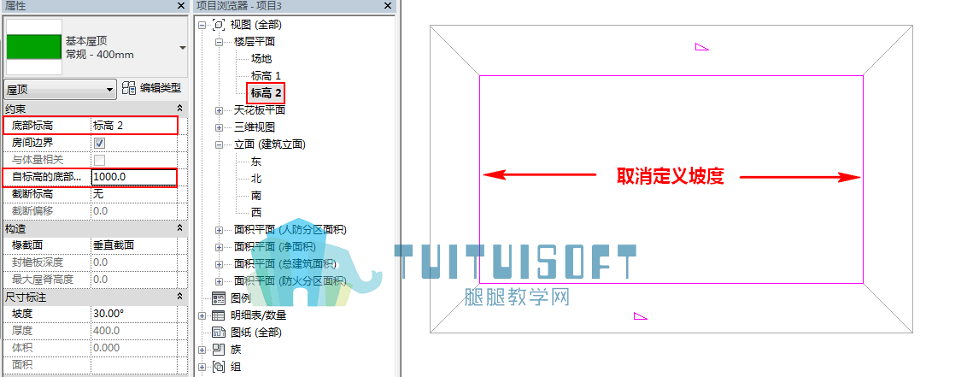Expand the 明细表/数量 node
This screenshot has width=973, height=377.
pyautogui.click(x=202, y=315)
